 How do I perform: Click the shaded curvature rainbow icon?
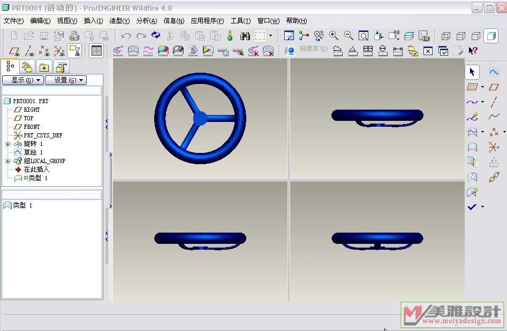tap(163, 51)
